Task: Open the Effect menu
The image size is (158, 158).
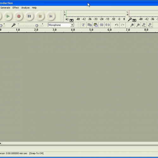Action: coord(15,8)
